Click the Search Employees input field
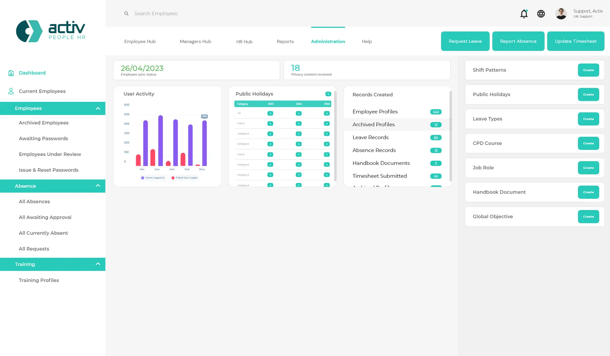This screenshot has width=610, height=356. [156, 14]
